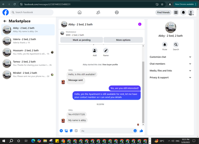
Task: Open Valeria - 2 bed, 2 bath conversation
Action: tap(28, 41)
